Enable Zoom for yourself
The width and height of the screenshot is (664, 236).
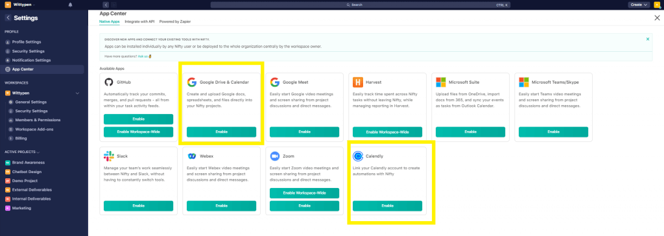[x=305, y=206]
